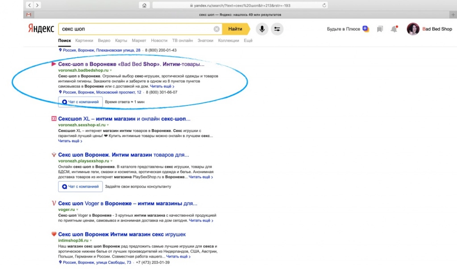457x269 pixels.
Task: Click the map pin beside Плехановская улица, 28
Action: [x=60, y=50]
